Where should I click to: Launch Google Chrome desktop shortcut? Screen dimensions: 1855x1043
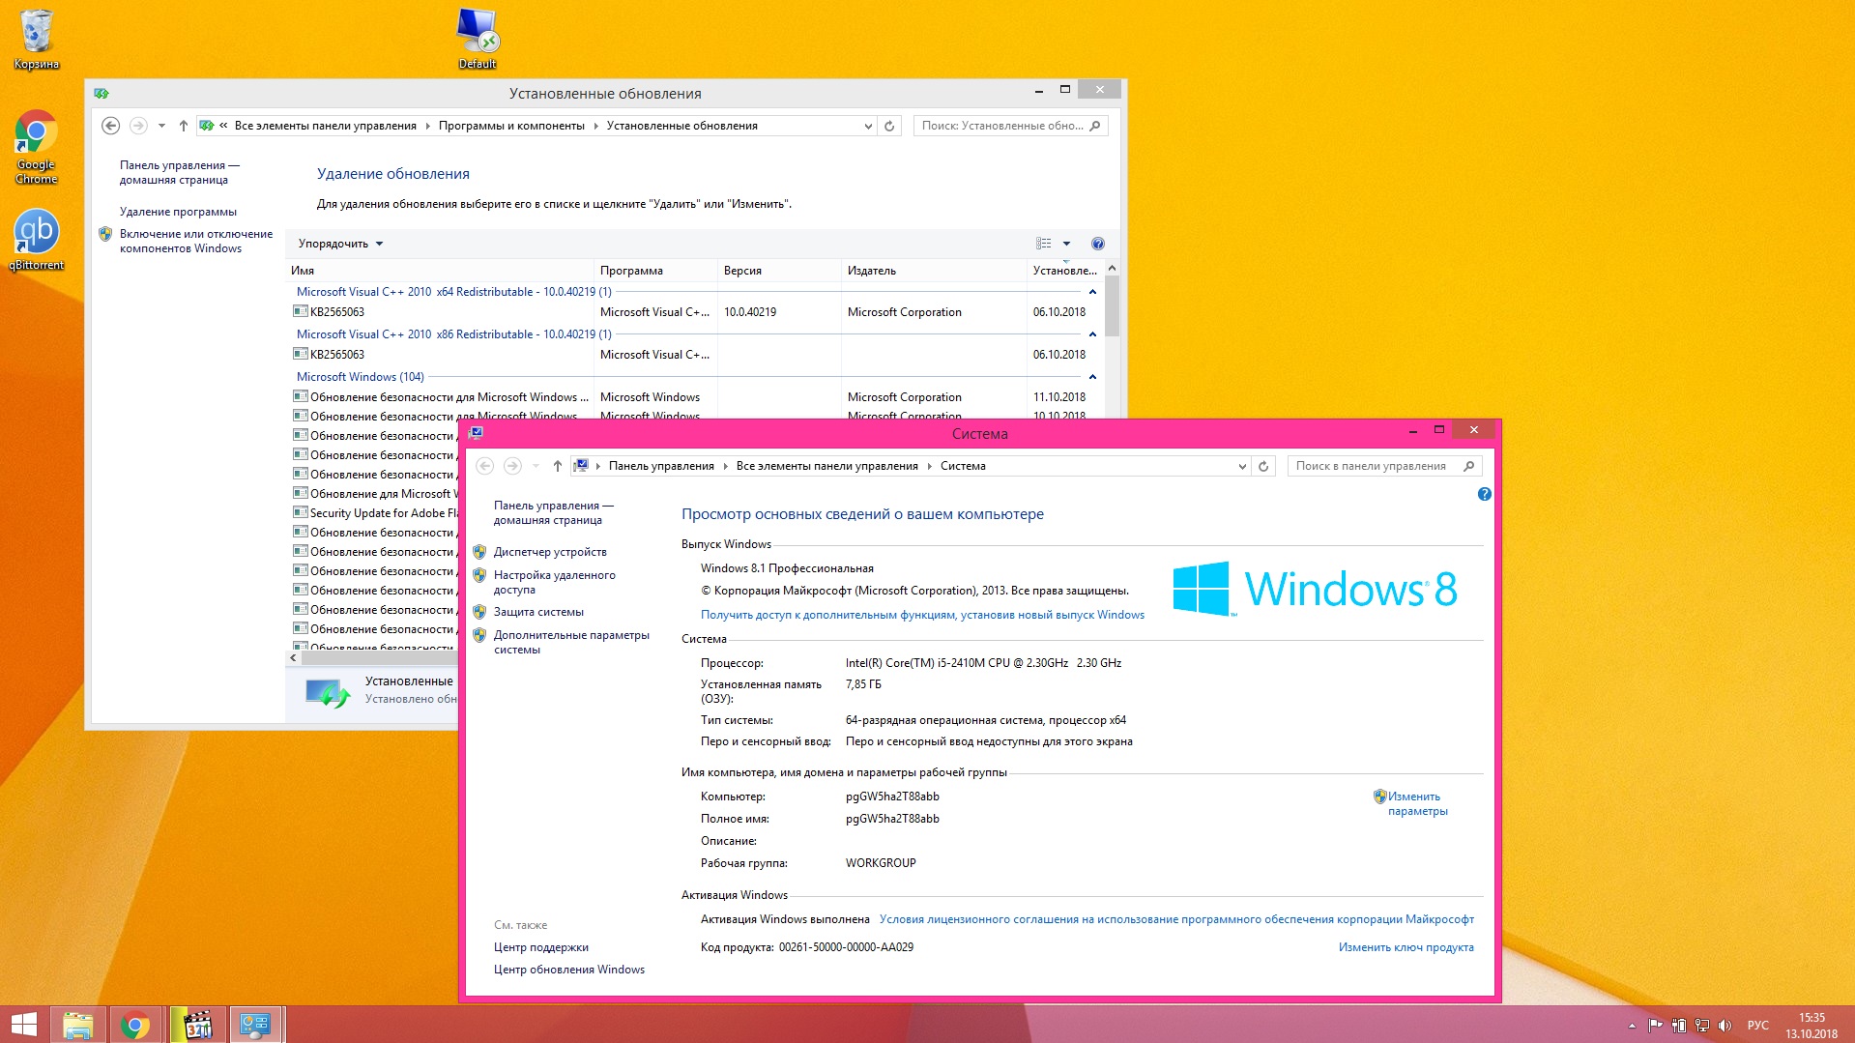(x=37, y=147)
